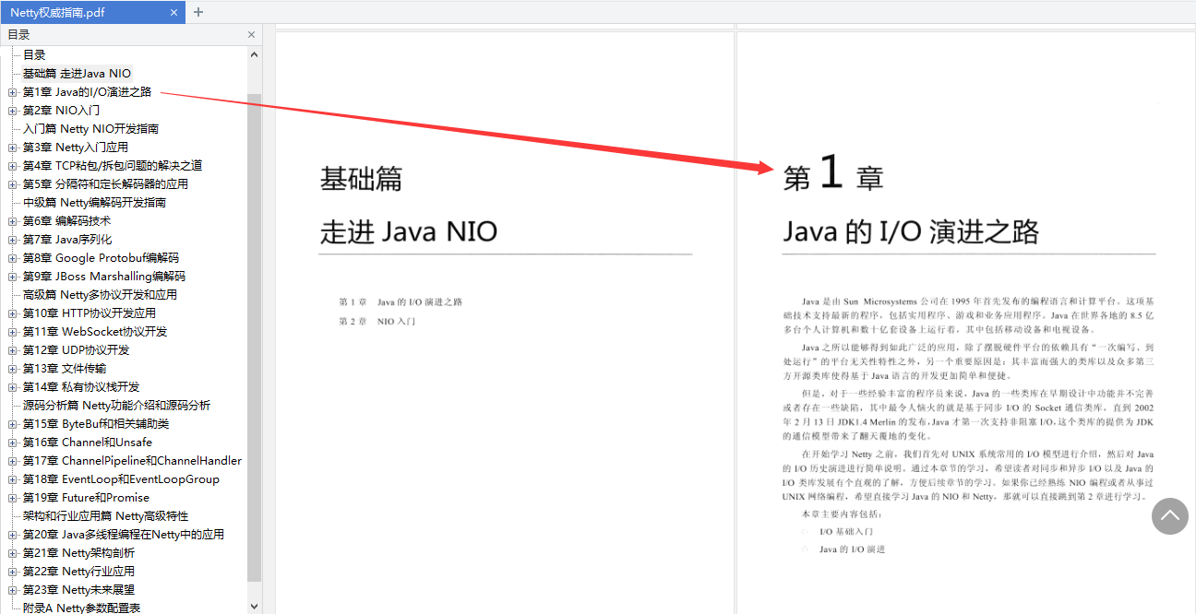Go to 第21章 Netty架构剖析 bookmark
Image resolution: width=1196 pixels, height=614 pixels.
click(78, 553)
